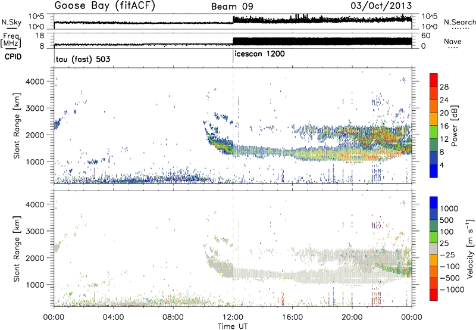Click the '-1000' velocity colorbar label
476x330 pixels.
pyautogui.click(x=452, y=289)
